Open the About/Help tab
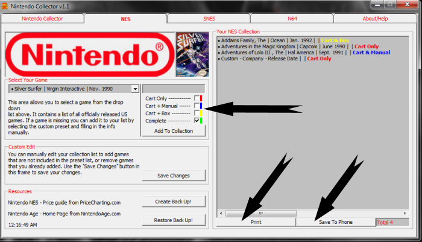The height and width of the screenshot is (242, 422). (375, 19)
